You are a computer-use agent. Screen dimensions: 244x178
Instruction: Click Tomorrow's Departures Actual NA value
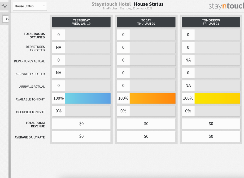pos(188,60)
